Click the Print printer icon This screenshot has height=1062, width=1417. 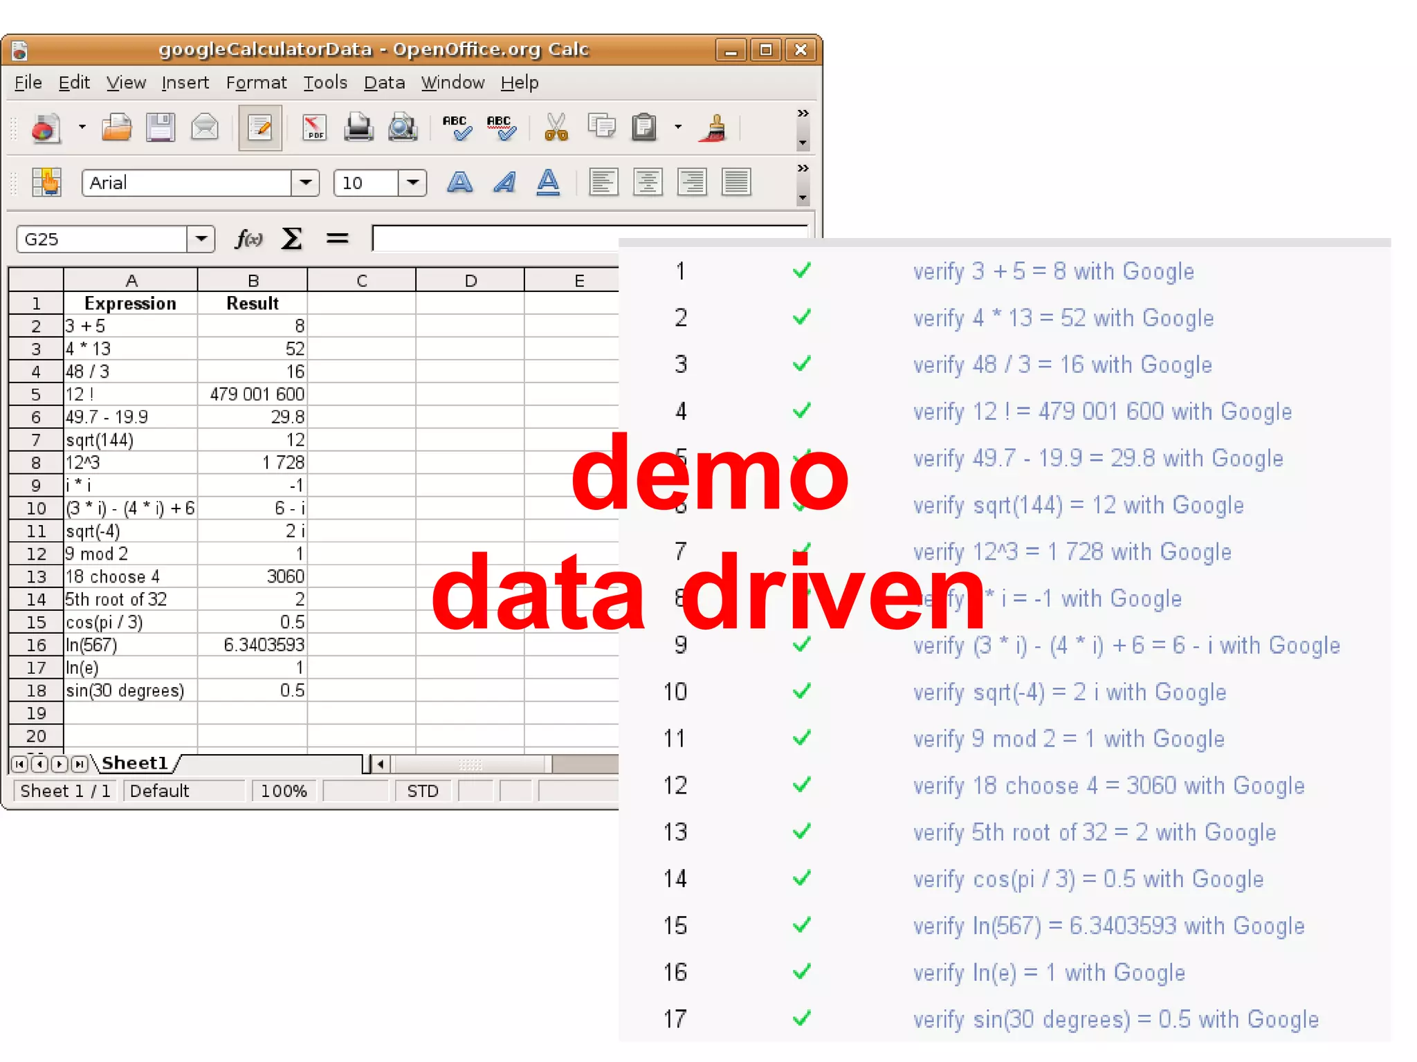click(x=358, y=128)
